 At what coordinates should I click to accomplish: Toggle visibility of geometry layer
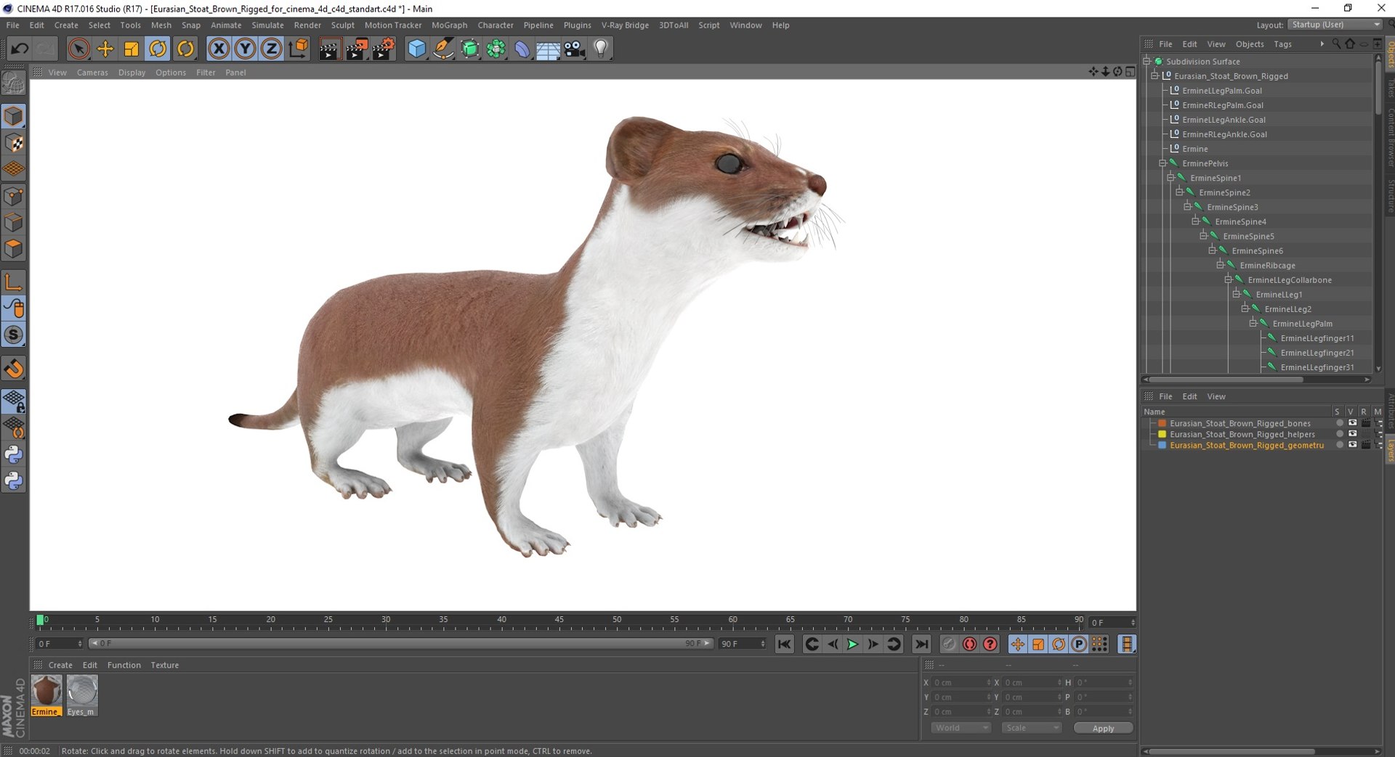(1352, 445)
